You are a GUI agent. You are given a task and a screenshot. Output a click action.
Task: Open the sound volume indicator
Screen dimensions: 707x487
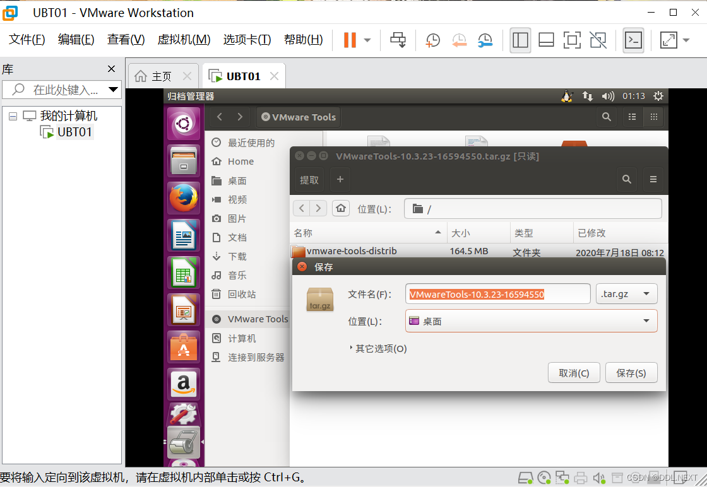click(x=608, y=96)
